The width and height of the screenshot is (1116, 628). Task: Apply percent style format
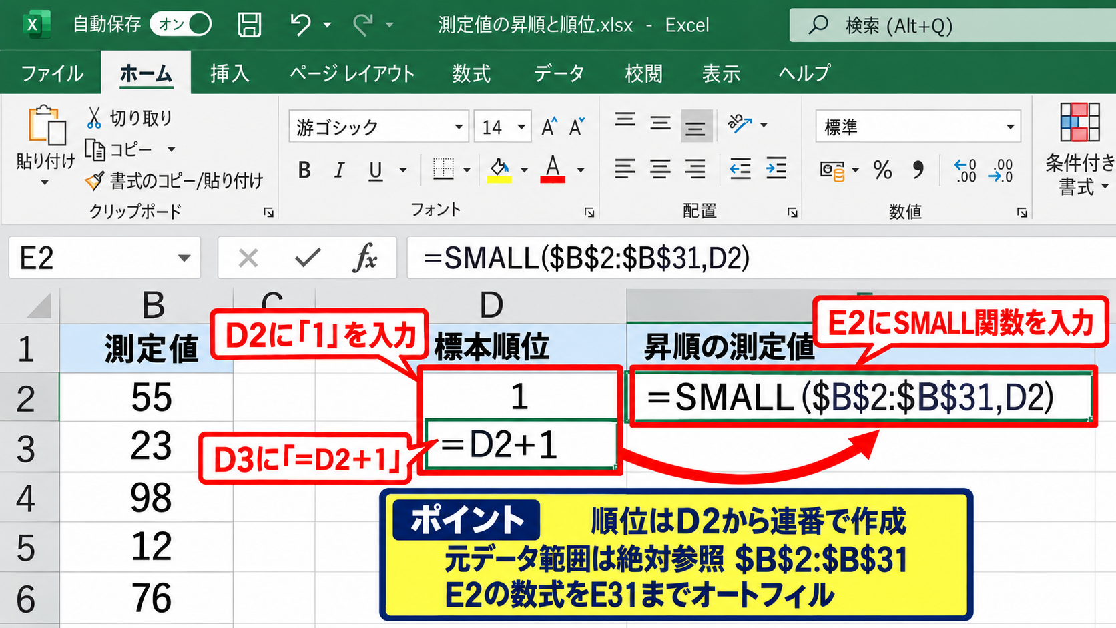882,170
